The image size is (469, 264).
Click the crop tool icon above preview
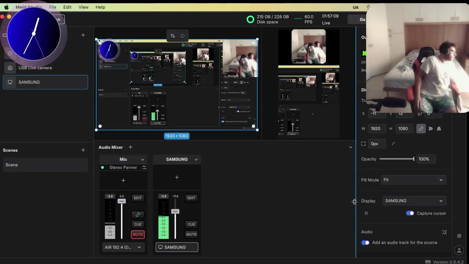tap(173, 36)
